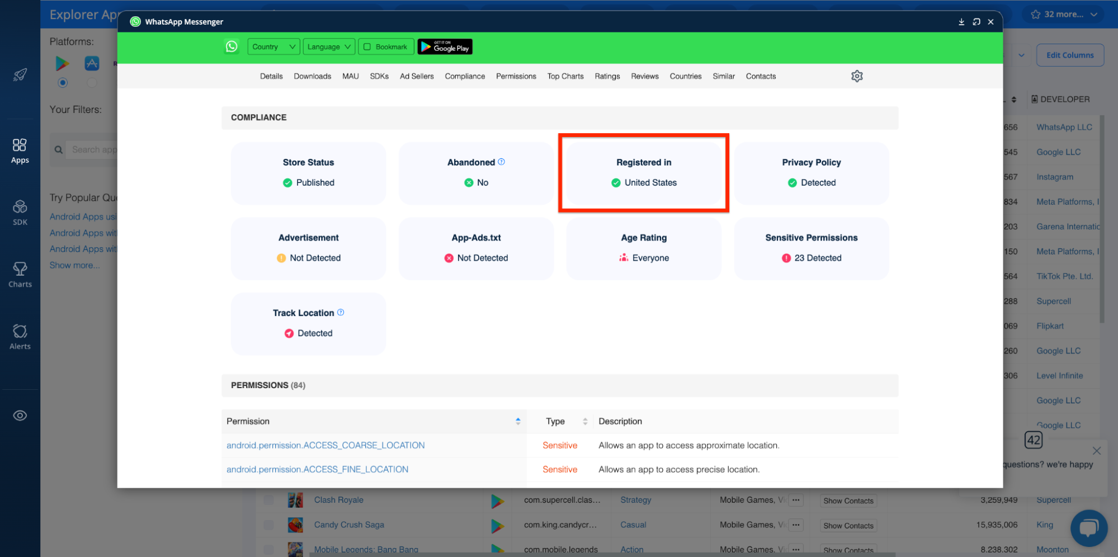Click the eye icon in the sidebar

click(x=20, y=416)
